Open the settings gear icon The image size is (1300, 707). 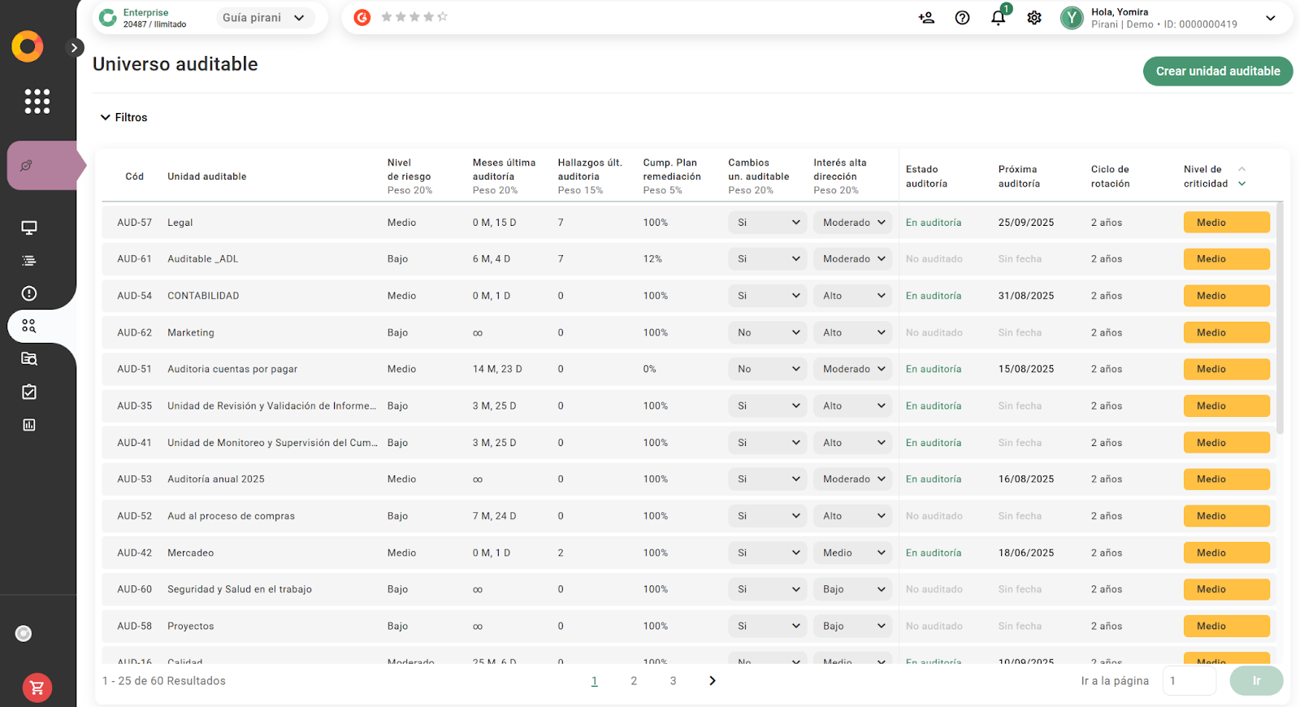[x=1033, y=18]
